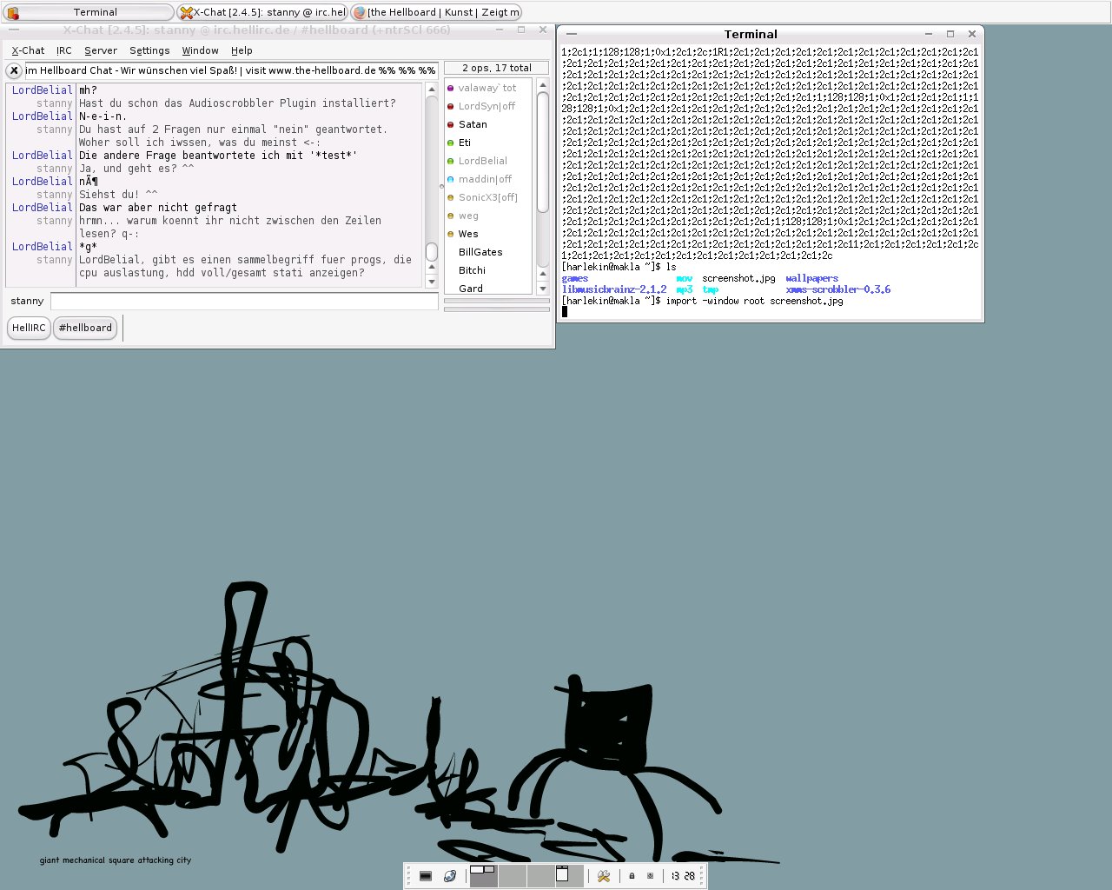Select user Gard in the user list
This screenshot has height=890, width=1112.
[471, 289]
